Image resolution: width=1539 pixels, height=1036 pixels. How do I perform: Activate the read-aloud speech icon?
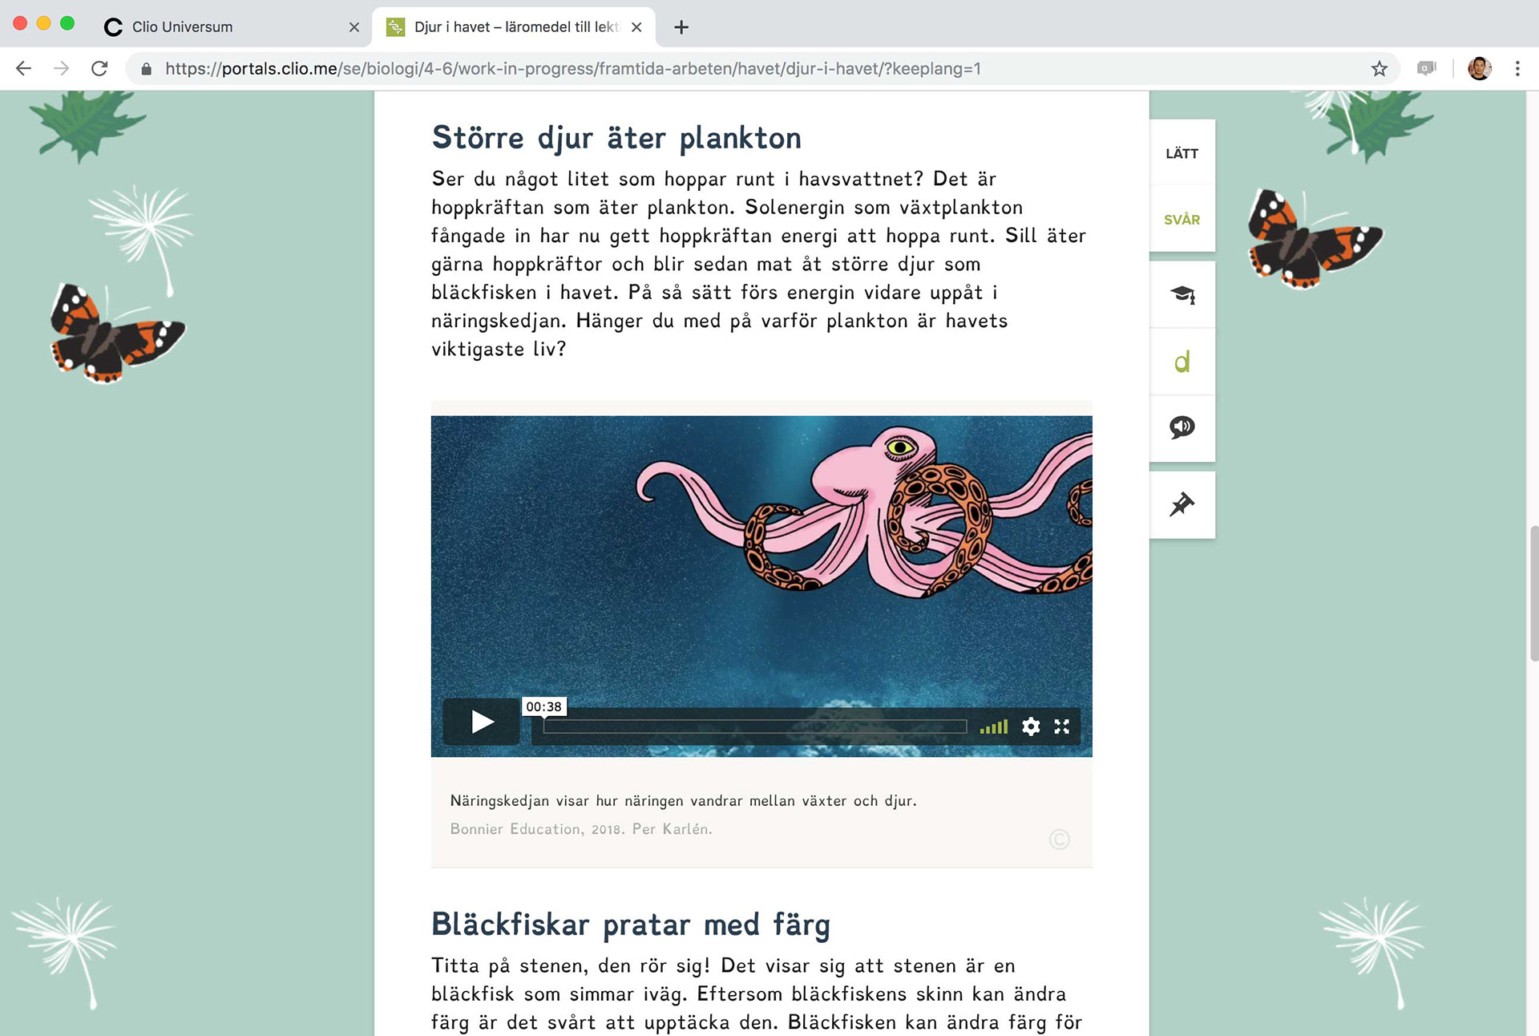click(1182, 427)
